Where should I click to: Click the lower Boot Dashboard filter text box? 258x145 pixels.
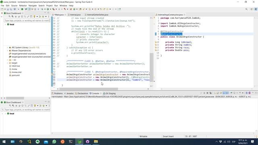pos(27,110)
